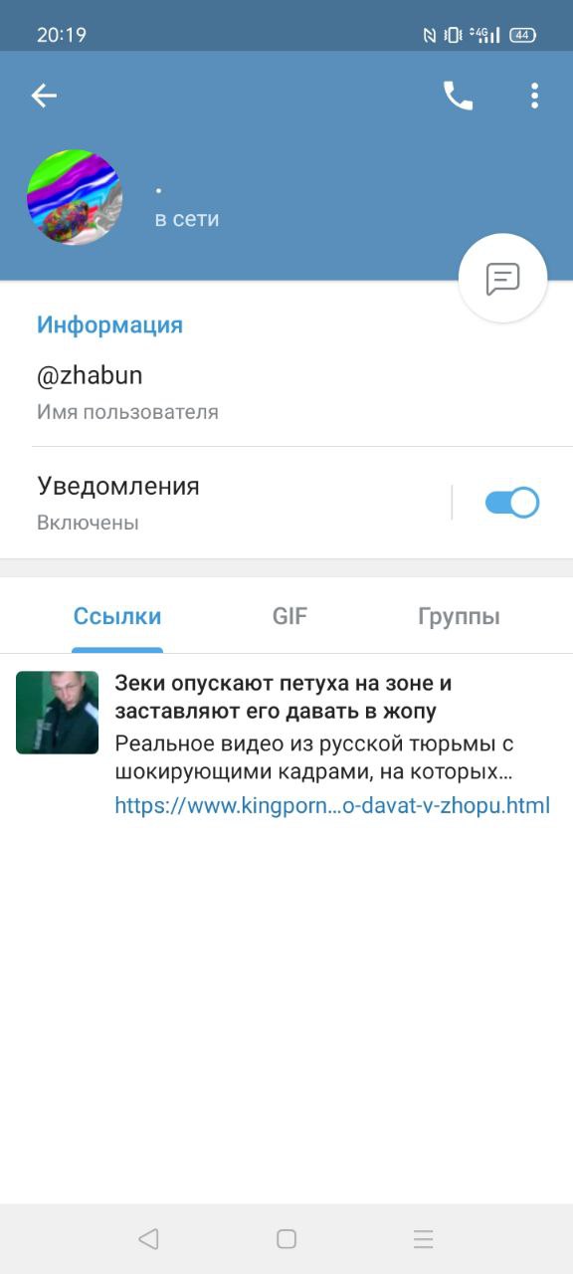Tap the battery indicator in status bar
Viewport: 573px width, 1274px height.
523,35
